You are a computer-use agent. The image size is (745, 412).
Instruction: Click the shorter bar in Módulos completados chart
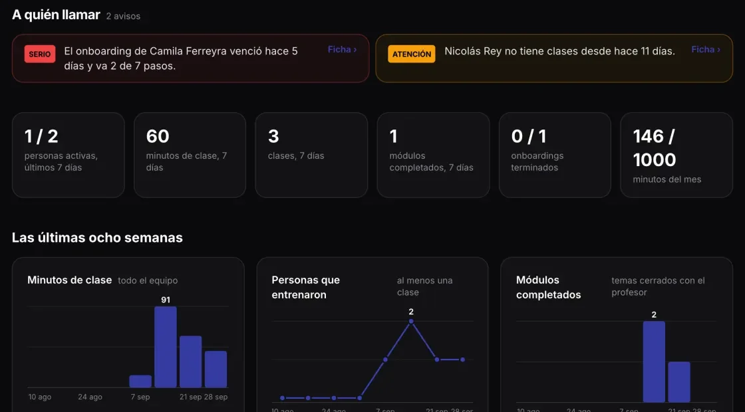coord(679,382)
